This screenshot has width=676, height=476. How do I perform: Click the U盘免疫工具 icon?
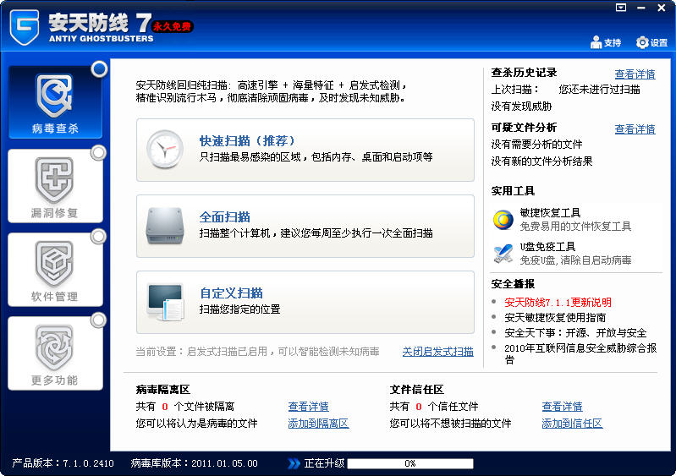[503, 254]
